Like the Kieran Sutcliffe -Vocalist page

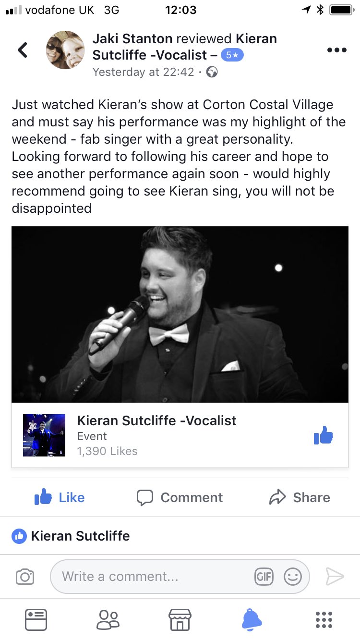click(x=324, y=435)
